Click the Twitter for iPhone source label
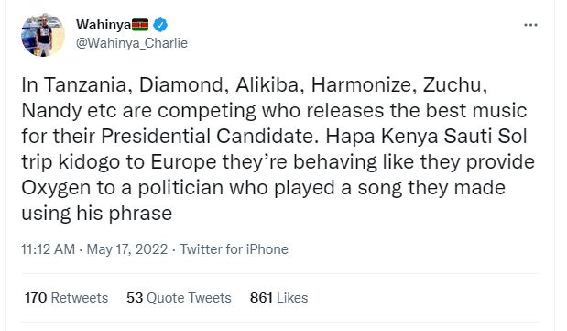This screenshot has width=567, height=331. (234, 249)
